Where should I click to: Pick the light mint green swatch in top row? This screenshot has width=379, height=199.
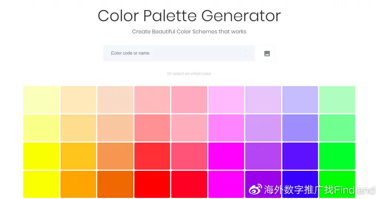click(x=337, y=99)
